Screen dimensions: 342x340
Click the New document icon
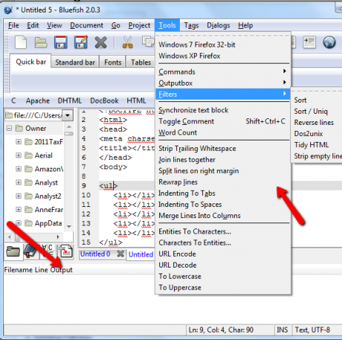coord(21,42)
